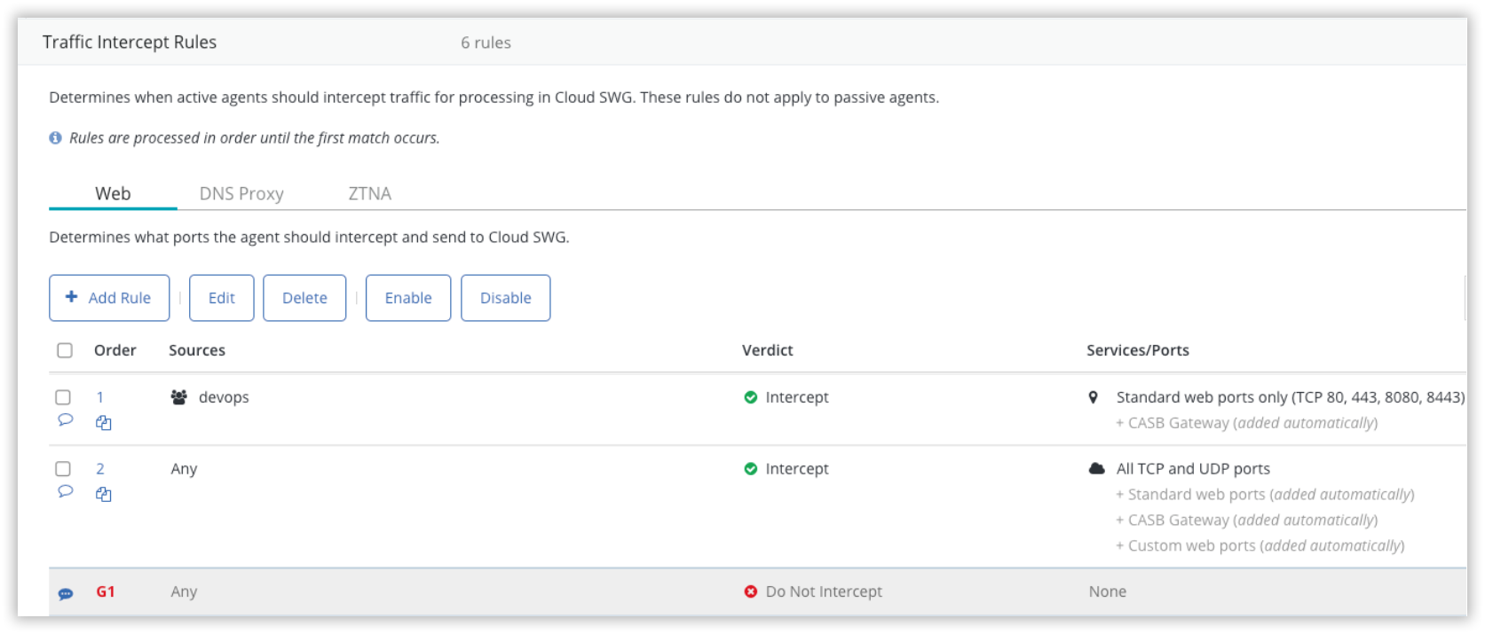The width and height of the screenshot is (1485, 634).
Task: Click the comment bubble icon under rule 2
Action: tap(65, 491)
